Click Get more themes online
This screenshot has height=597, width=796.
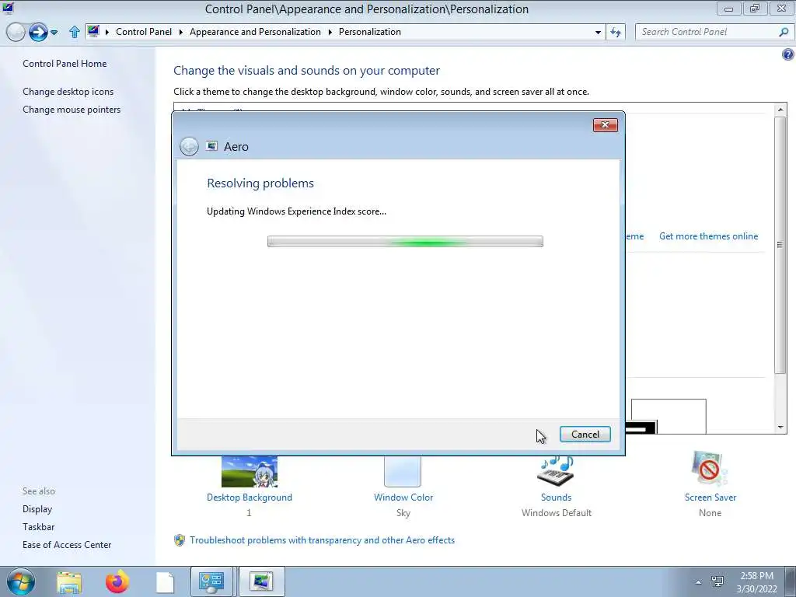point(708,236)
